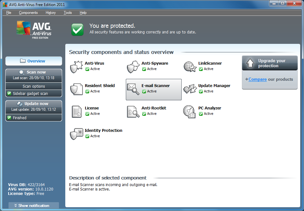Click Anti-Spyware green Active check
This screenshot has height=211, width=304.
click(144, 69)
